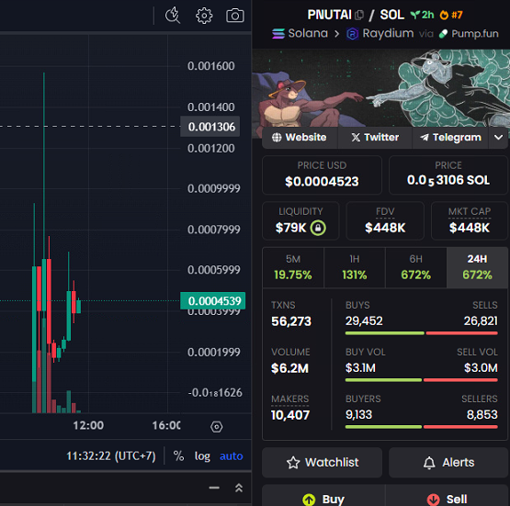Click the Raydium DEX link
This screenshot has width=510, height=506.
click(x=380, y=33)
